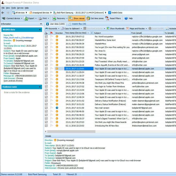
Task: Switch to the WebKit files (39) tab
Action: coord(77,24)
